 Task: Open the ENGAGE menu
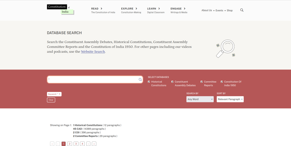click(x=176, y=9)
